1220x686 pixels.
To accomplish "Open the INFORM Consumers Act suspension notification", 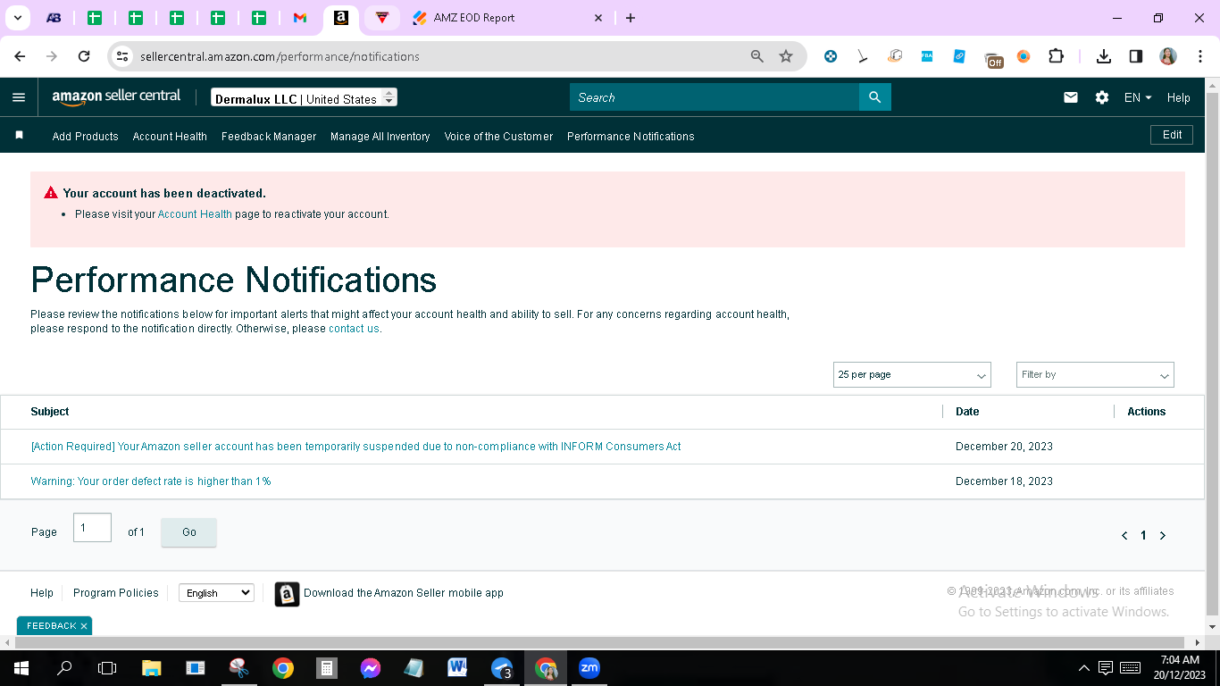I will click(x=355, y=447).
